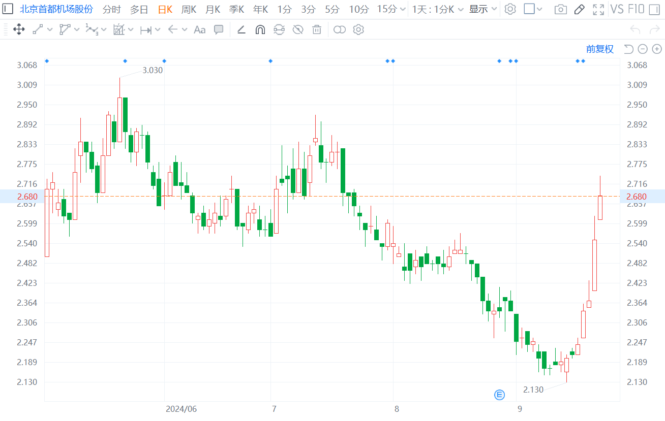The image size is (665, 421).
Task: Toggle the magnet snap tool
Action: pyautogui.click(x=260, y=29)
